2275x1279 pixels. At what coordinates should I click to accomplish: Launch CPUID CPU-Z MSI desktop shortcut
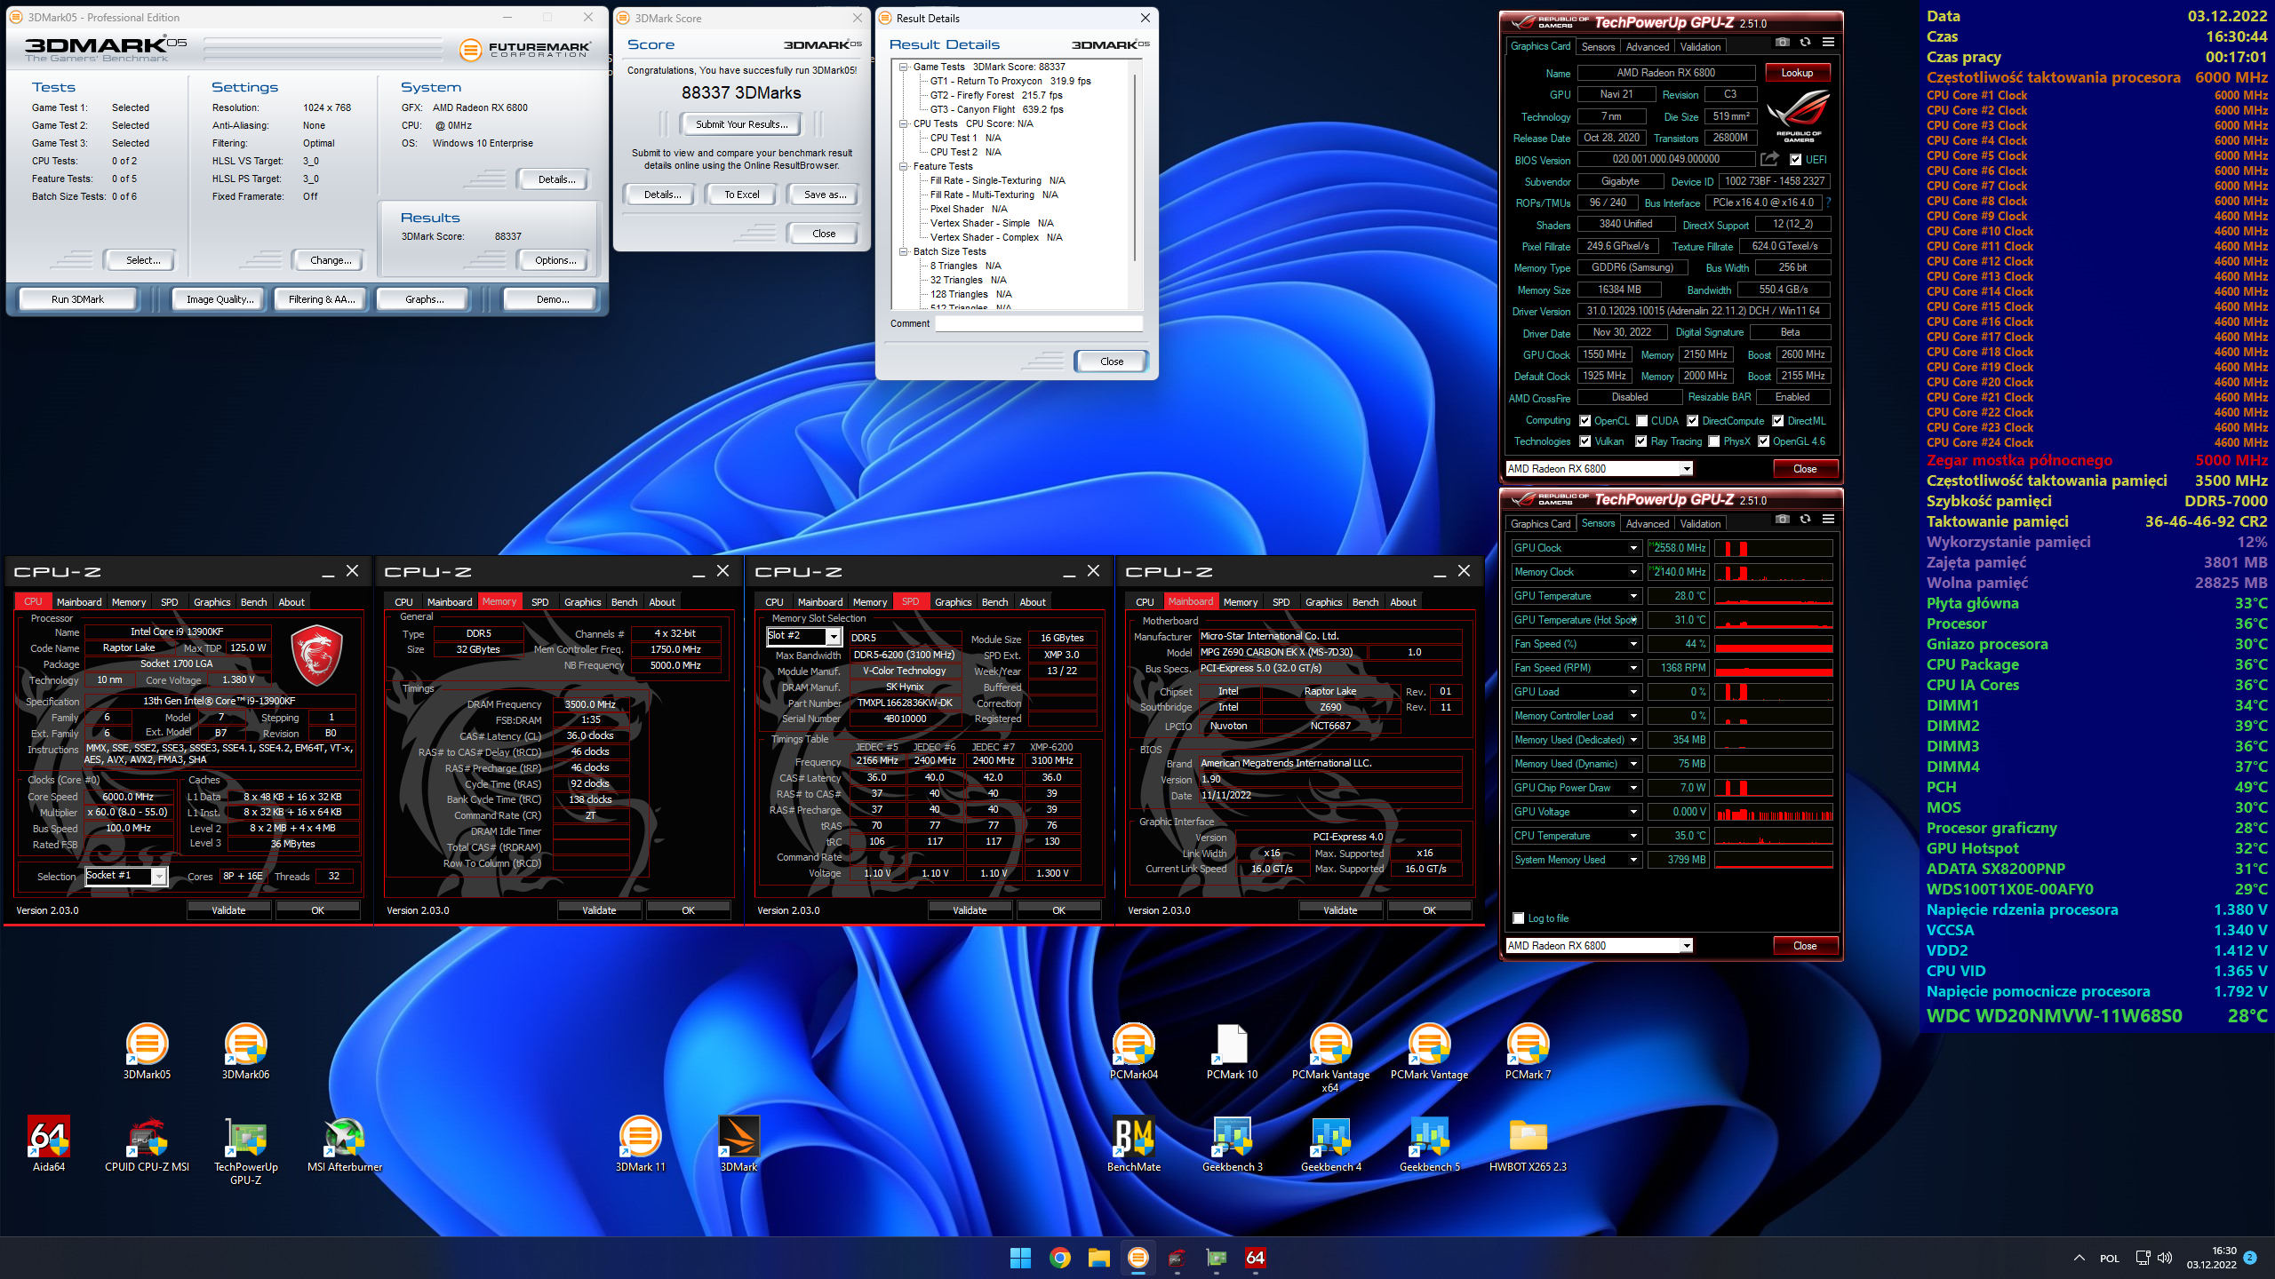click(x=148, y=1144)
